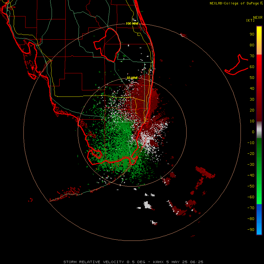Click the -60 value on velocity scale
Image resolution: width=264 pixels, height=264 pixels.
coord(251,197)
